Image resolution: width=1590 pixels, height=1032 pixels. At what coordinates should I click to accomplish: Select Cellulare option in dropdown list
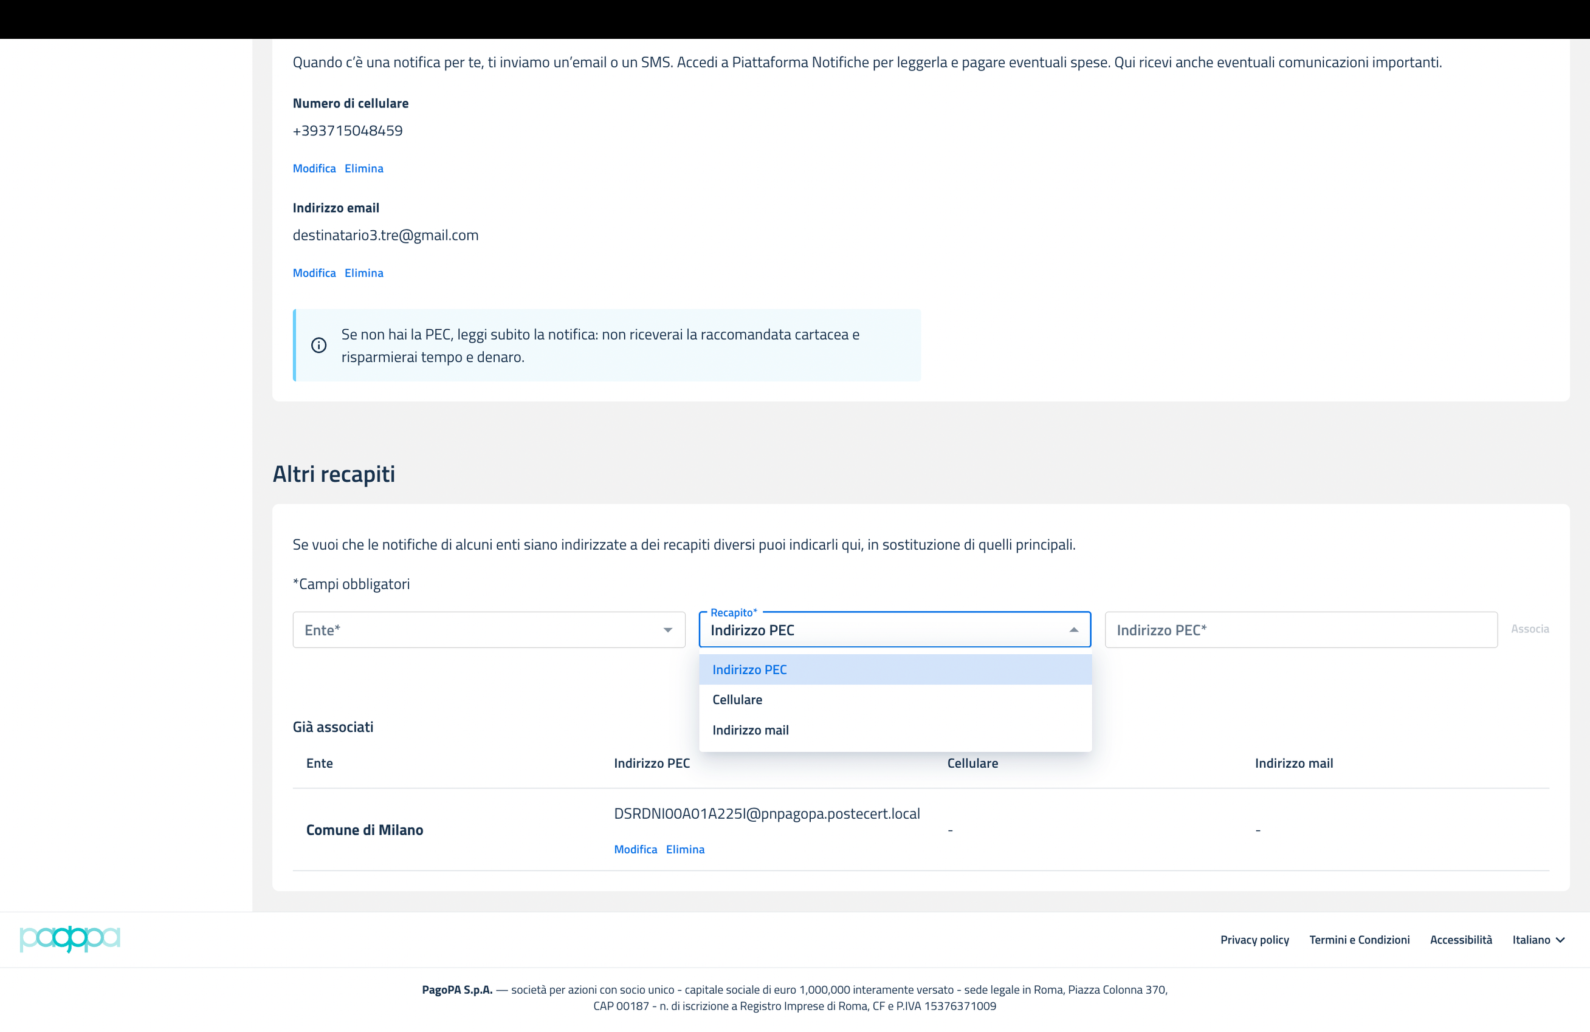click(x=737, y=700)
